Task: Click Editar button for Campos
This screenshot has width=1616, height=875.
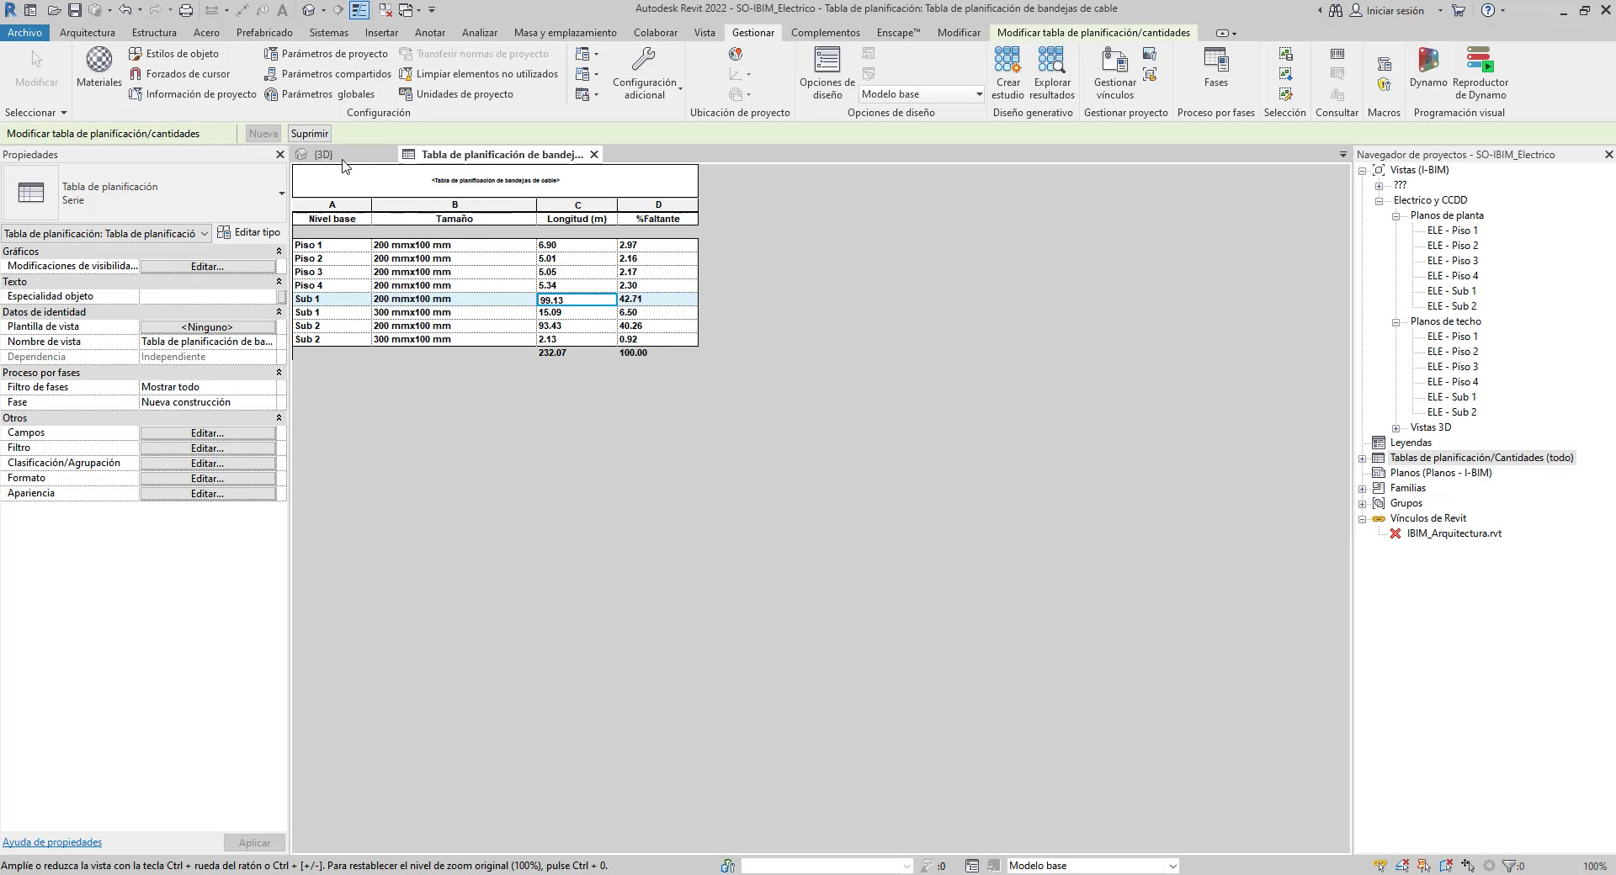Action: [207, 433]
